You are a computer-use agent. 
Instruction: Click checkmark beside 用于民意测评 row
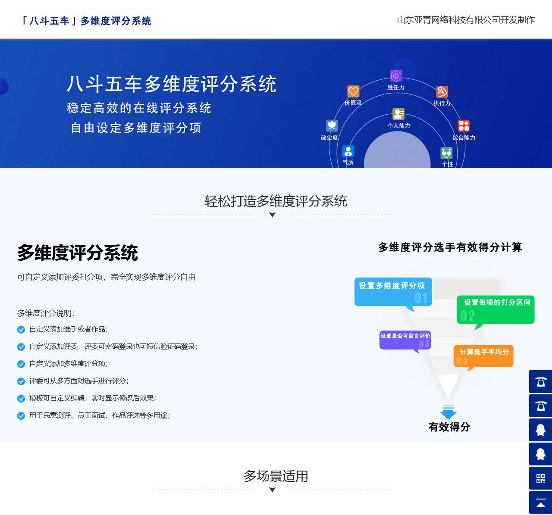pyautogui.click(x=21, y=416)
